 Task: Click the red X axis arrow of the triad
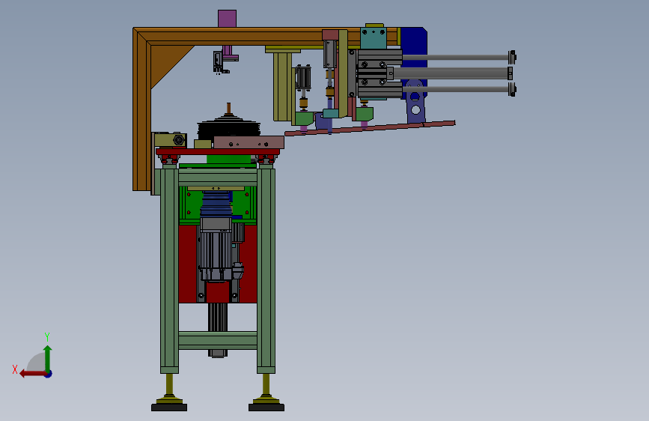tap(32, 374)
